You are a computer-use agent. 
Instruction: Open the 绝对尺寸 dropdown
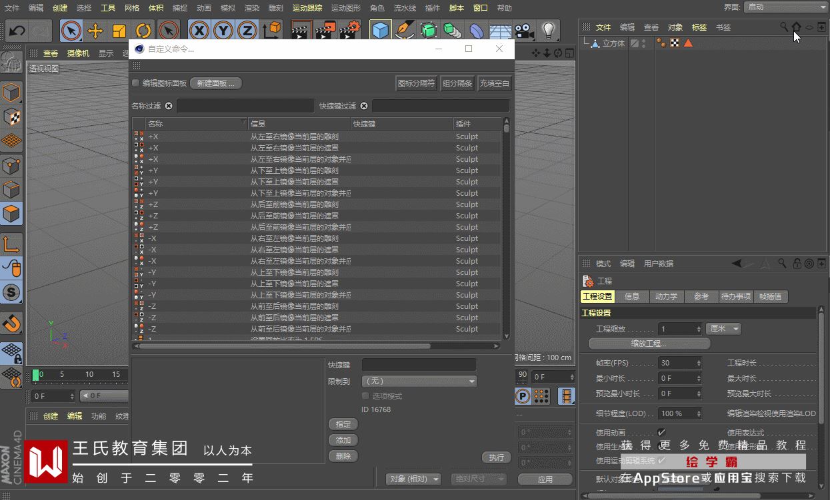tap(479, 479)
